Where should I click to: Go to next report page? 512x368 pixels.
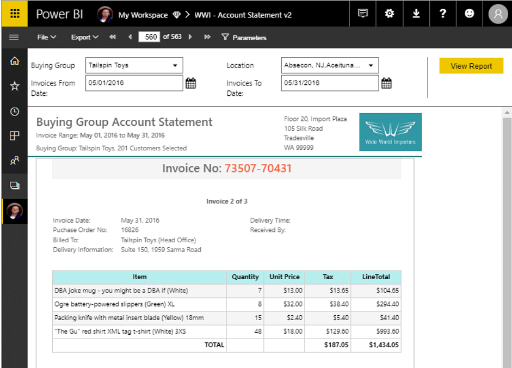190,37
